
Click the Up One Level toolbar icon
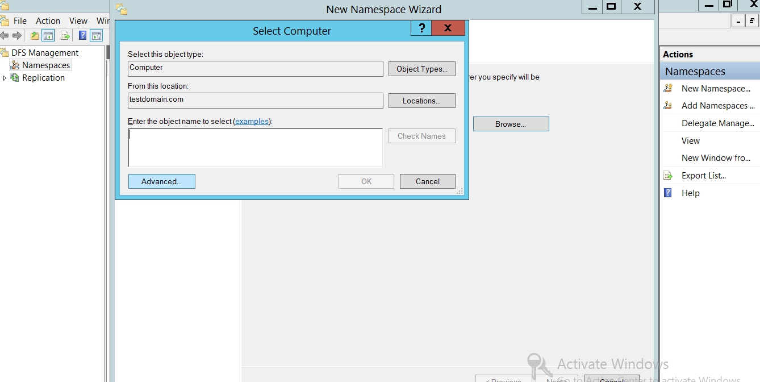coord(35,36)
